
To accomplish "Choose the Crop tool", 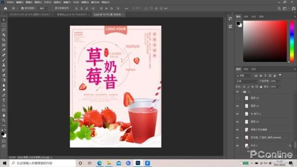I will click(x=4, y=40).
